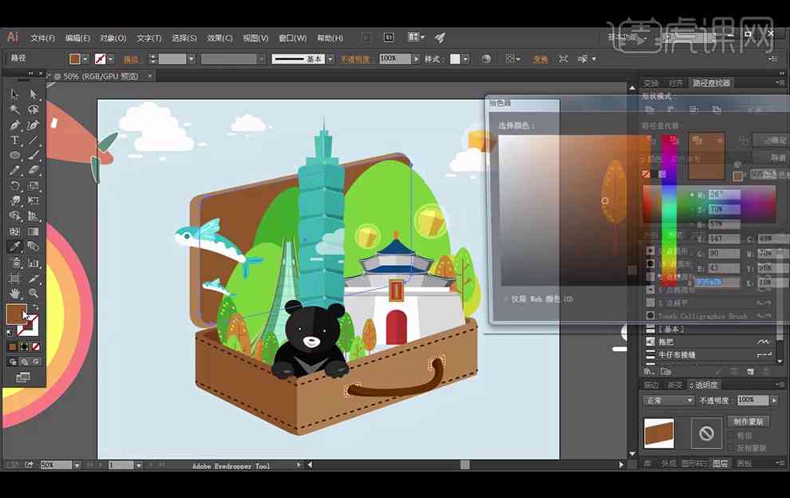This screenshot has width=790, height=498.
Task: Open the zoom level dropdown in status bar
Action: point(77,465)
